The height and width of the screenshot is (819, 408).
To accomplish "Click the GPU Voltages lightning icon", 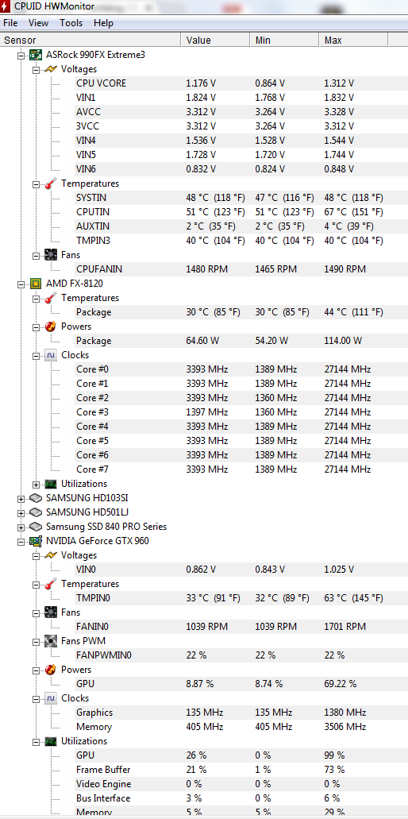I will 51,555.
